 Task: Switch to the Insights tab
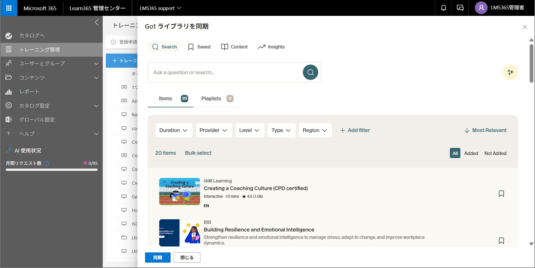(x=271, y=47)
